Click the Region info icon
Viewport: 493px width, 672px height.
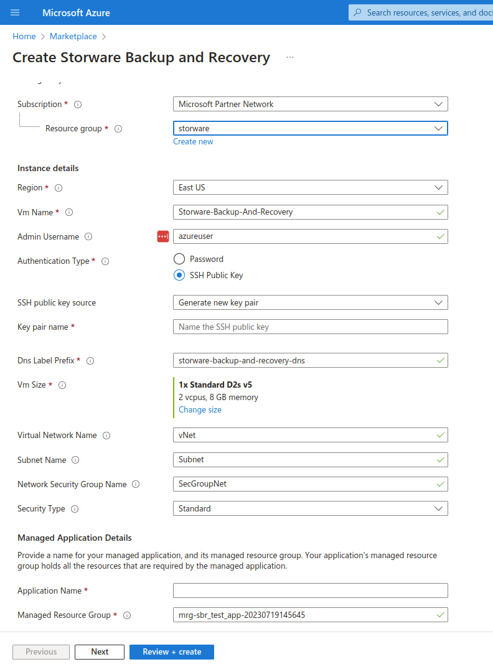point(59,188)
